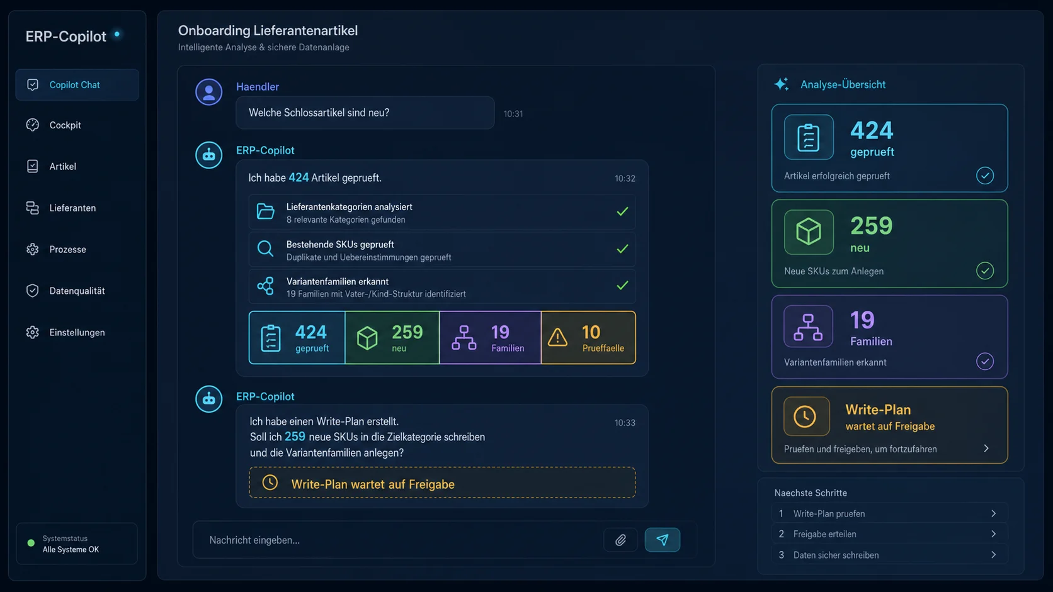
Task: Open Copilot Chat in the sidebar
Action: point(77,85)
